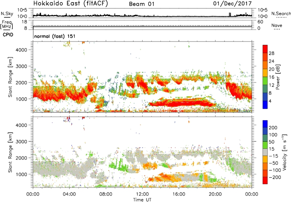Click the 'normal (fast) 151' text
The height and width of the screenshot is (202, 291).
pyautogui.click(x=55, y=36)
